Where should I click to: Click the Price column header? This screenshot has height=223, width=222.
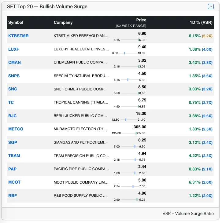pos(141,20)
